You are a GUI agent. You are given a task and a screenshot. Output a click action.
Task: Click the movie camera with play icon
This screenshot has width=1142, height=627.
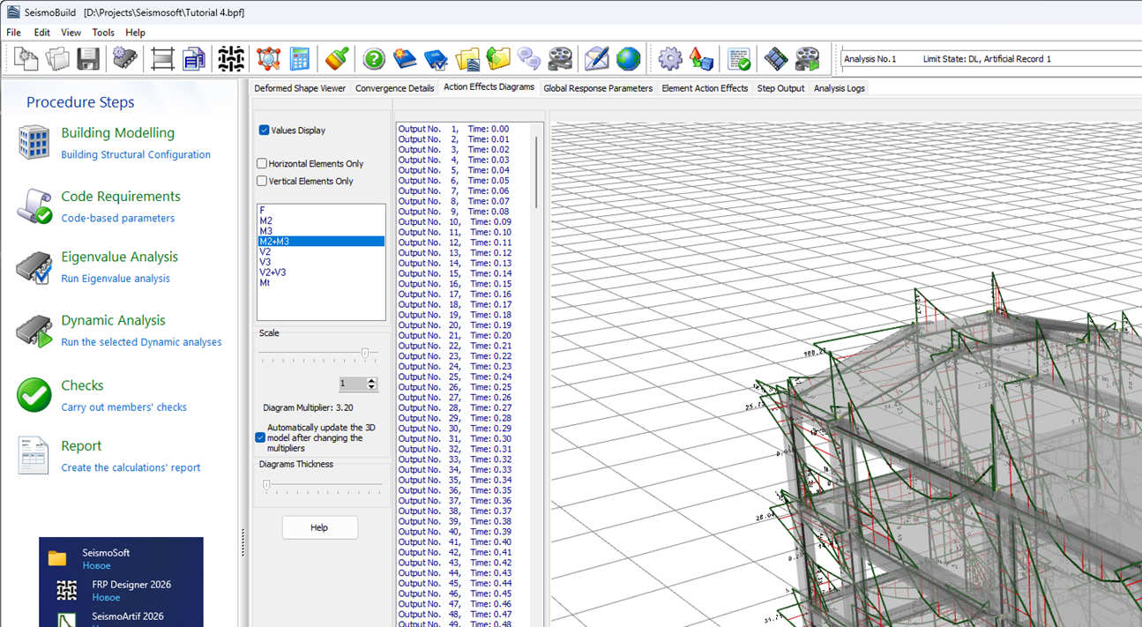coord(807,59)
